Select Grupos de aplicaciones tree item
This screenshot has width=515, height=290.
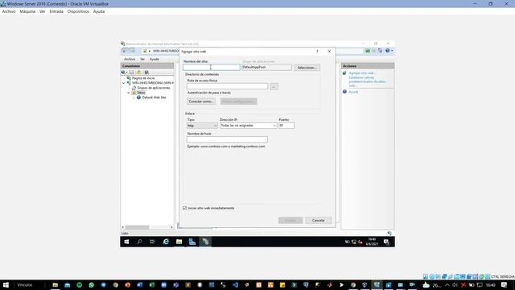(154, 88)
